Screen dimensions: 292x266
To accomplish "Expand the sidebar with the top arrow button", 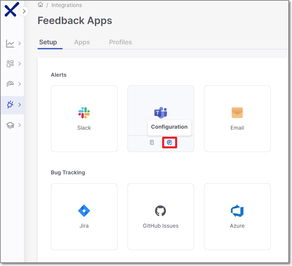I will coord(24,11).
